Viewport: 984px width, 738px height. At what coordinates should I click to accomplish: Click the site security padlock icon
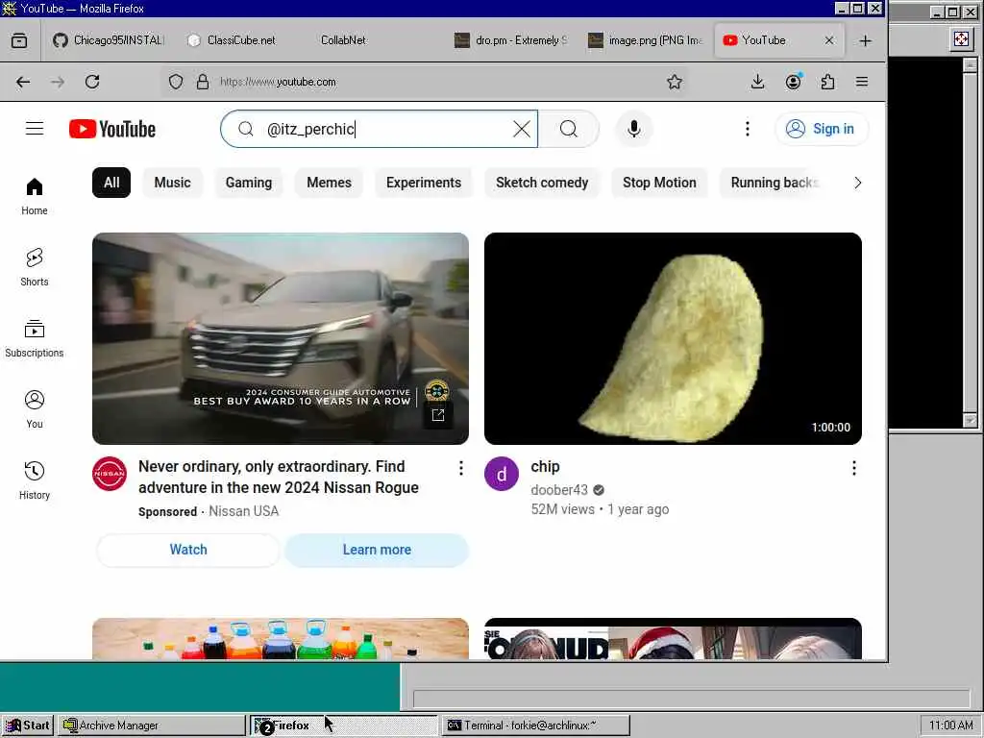tap(202, 82)
